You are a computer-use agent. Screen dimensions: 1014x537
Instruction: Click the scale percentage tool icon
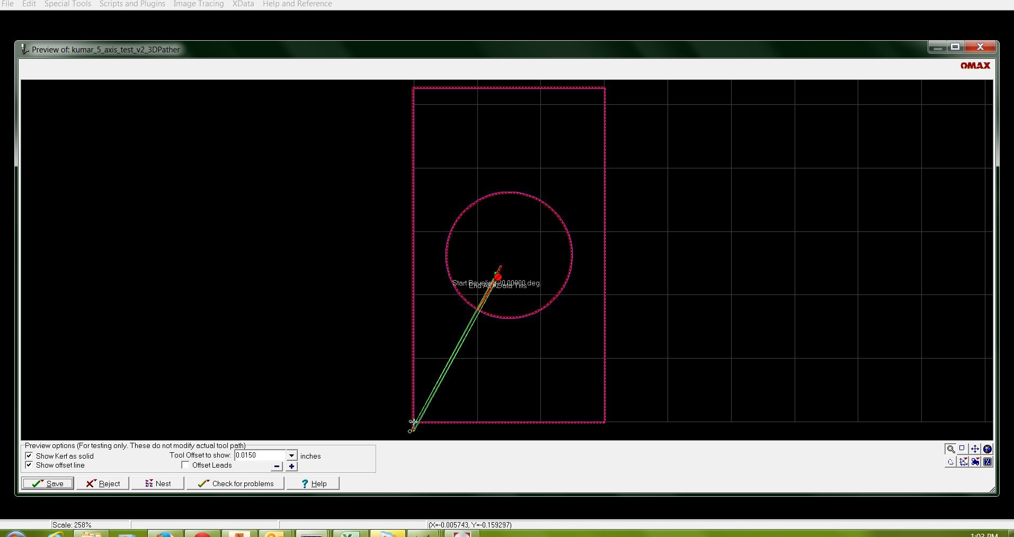pyautogui.click(x=988, y=462)
